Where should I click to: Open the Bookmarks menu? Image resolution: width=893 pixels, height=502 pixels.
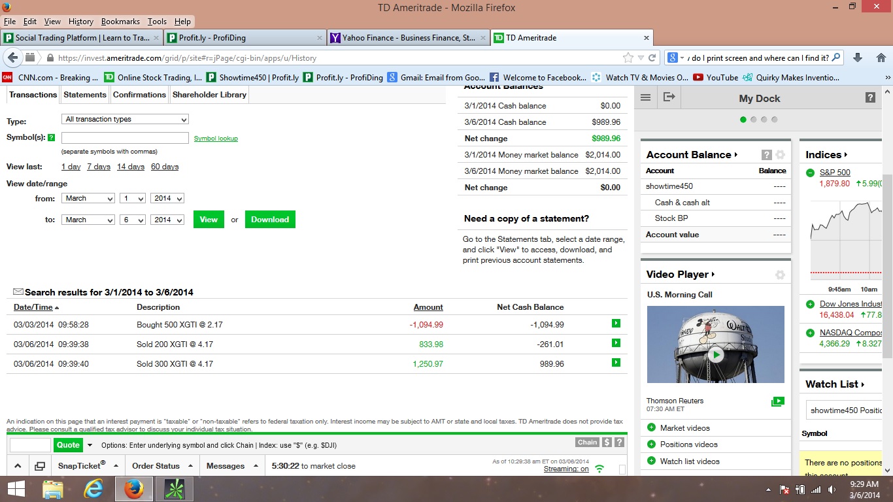pyautogui.click(x=120, y=22)
